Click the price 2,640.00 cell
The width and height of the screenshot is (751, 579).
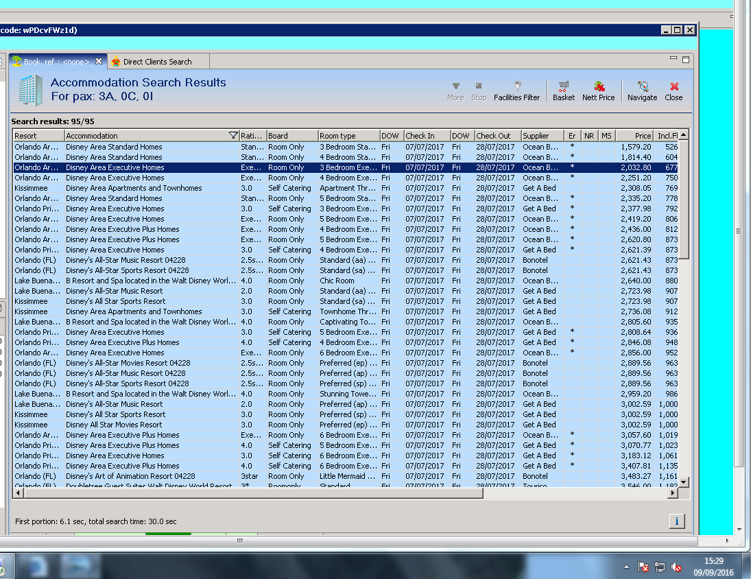(x=636, y=281)
